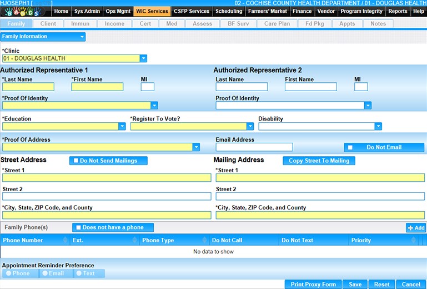This screenshot has height=289, width=427.
Task: Expand the Education dropdown list
Action: (122, 127)
